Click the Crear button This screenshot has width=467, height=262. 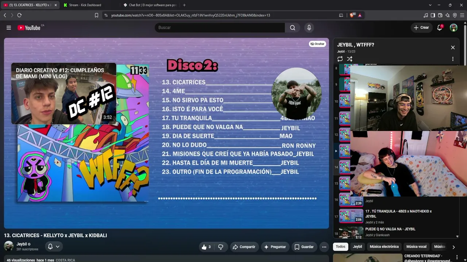[421, 28]
